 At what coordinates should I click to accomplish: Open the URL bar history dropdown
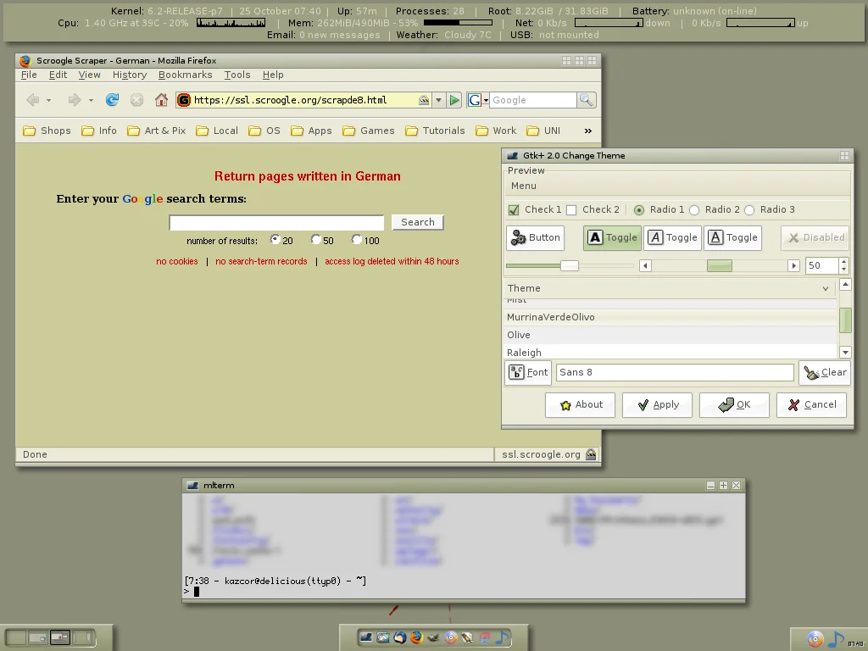click(438, 100)
